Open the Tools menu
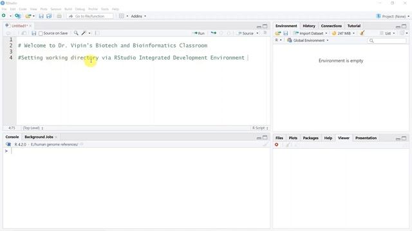The height and width of the screenshot is (231, 412). 104,9
